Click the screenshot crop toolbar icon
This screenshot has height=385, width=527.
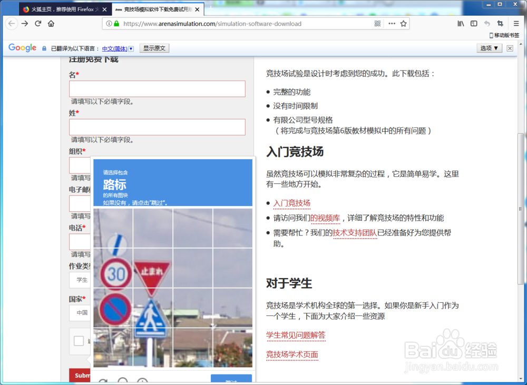[500, 24]
